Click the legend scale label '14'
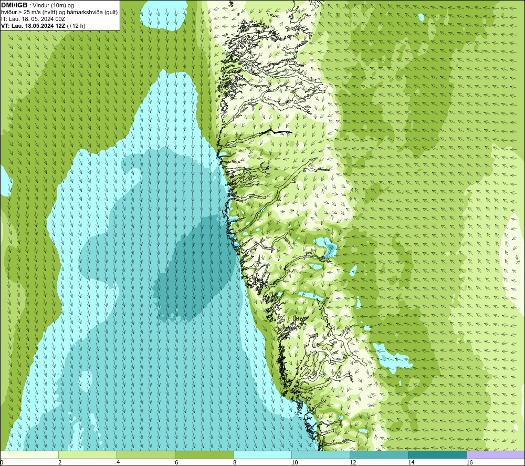The height and width of the screenshot is (466, 525). [411, 462]
